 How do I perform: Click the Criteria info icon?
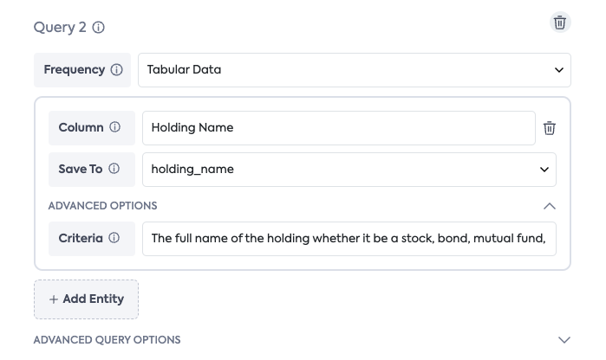[114, 238]
